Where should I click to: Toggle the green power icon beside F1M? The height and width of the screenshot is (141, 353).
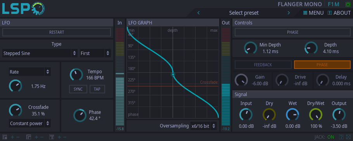tap(348, 4)
